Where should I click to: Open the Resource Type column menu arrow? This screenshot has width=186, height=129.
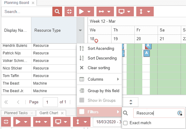(80, 30)
